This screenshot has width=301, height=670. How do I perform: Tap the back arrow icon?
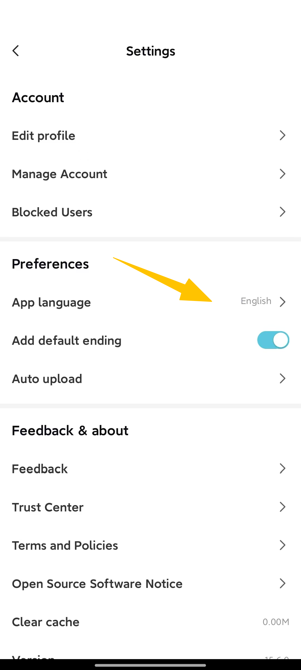16,51
